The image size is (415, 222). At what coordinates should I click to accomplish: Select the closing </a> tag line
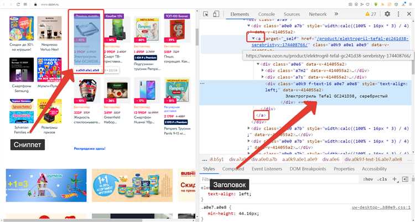tap(261, 115)
